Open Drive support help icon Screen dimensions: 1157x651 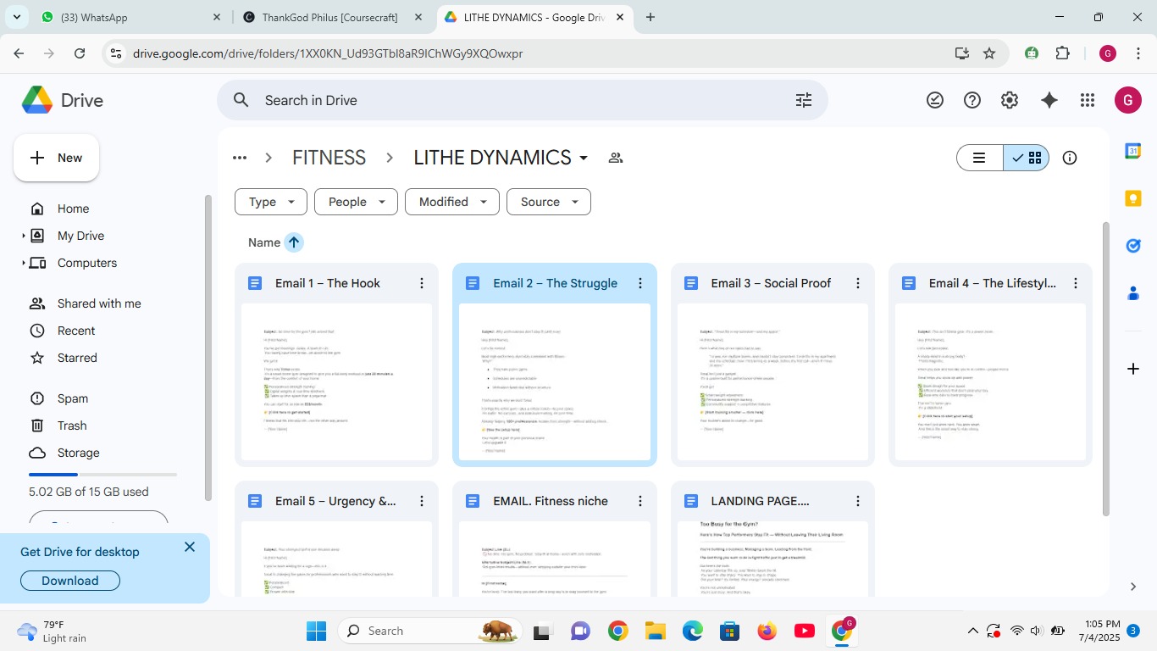click(x=972, y=100)
